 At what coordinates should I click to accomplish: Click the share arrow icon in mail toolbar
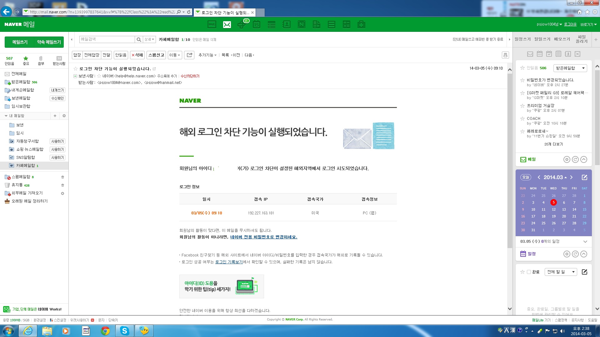coord(189,55)
